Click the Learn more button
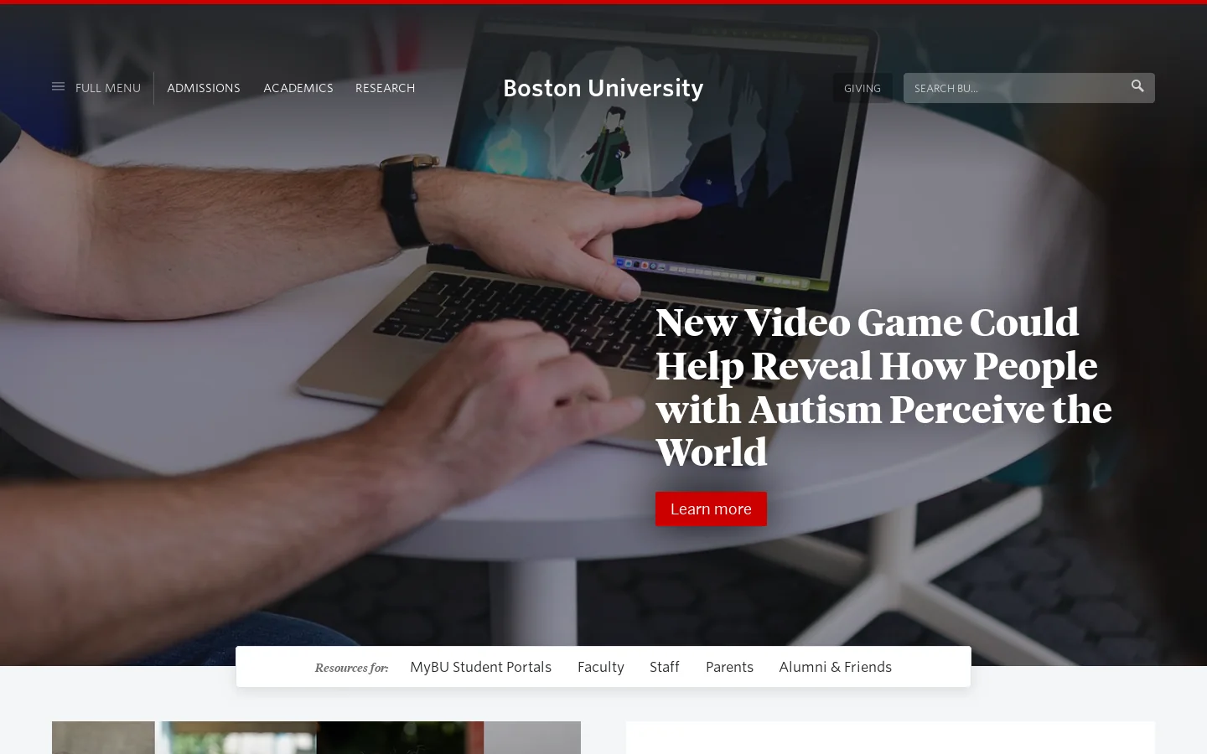 [711, 509]
